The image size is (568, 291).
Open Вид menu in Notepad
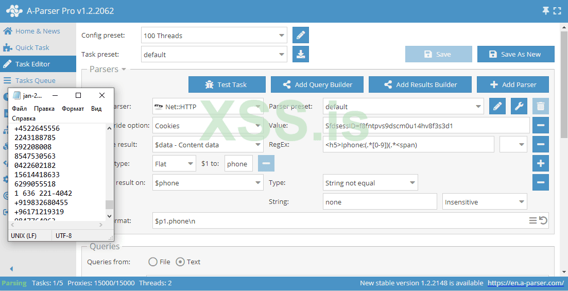pos(96,109)
